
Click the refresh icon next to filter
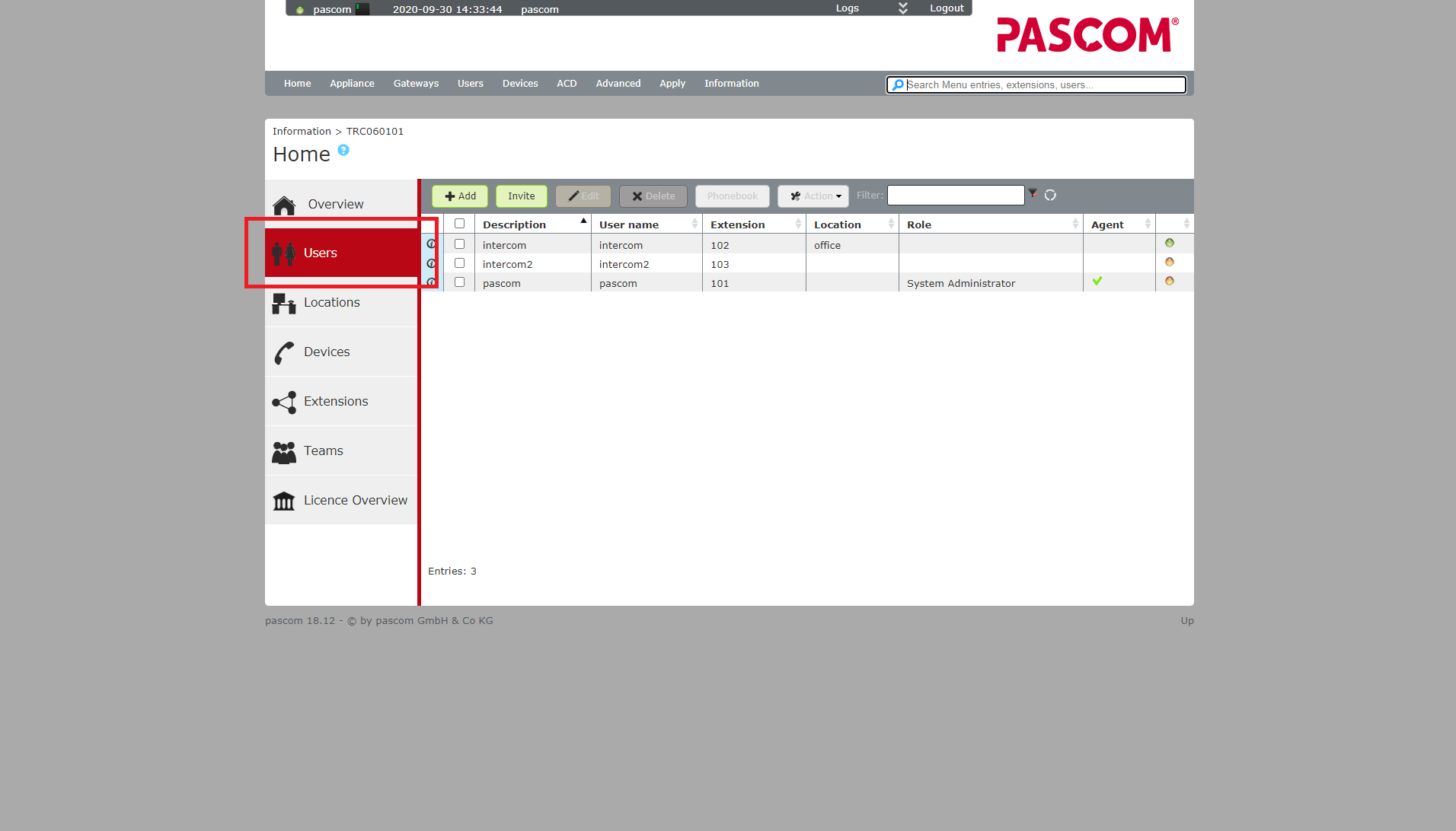coord(1050,196)
